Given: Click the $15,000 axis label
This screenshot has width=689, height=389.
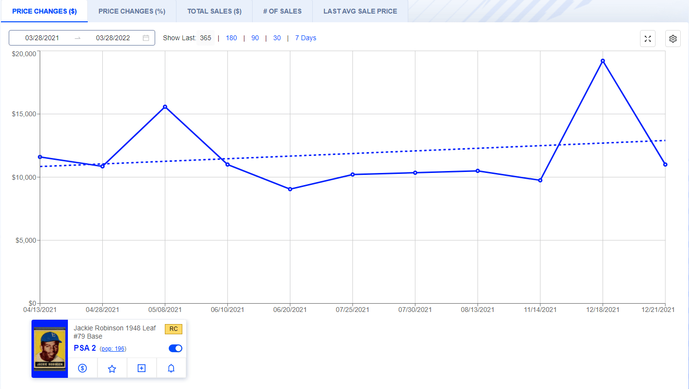Looking at the screenshot, I should click(24, 114).
